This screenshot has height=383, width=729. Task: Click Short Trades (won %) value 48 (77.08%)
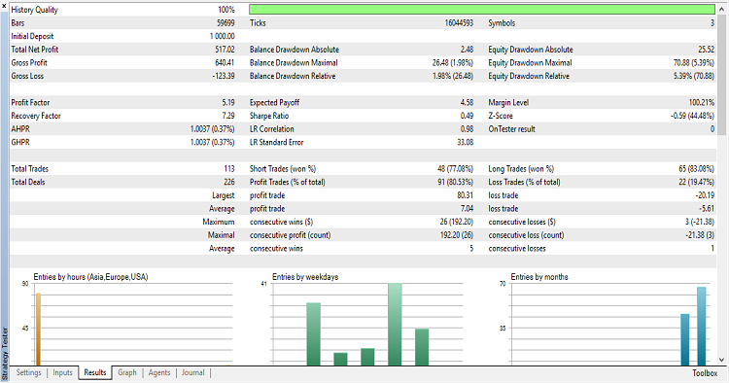click(455, 169)
